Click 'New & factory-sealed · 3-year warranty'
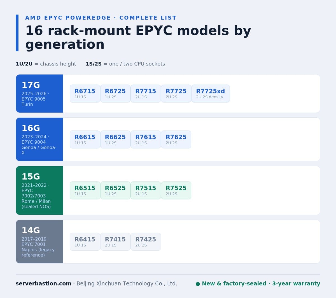 tap(261, 283)
